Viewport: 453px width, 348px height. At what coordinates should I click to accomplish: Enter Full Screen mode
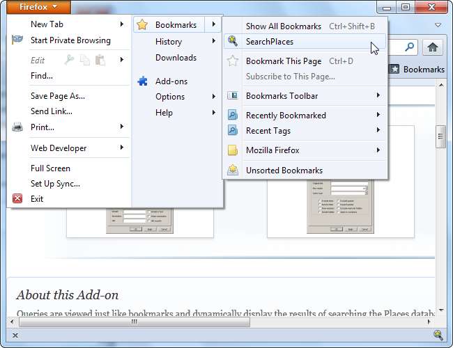[50, 168]
